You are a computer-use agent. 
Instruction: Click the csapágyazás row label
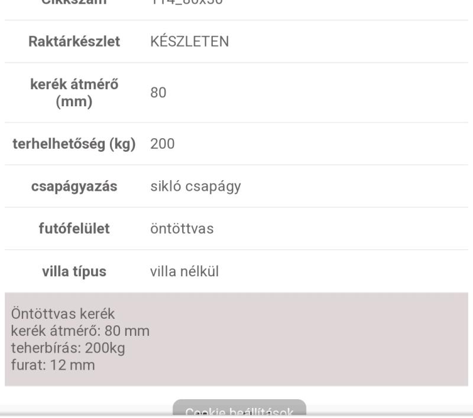click(74, 186)
